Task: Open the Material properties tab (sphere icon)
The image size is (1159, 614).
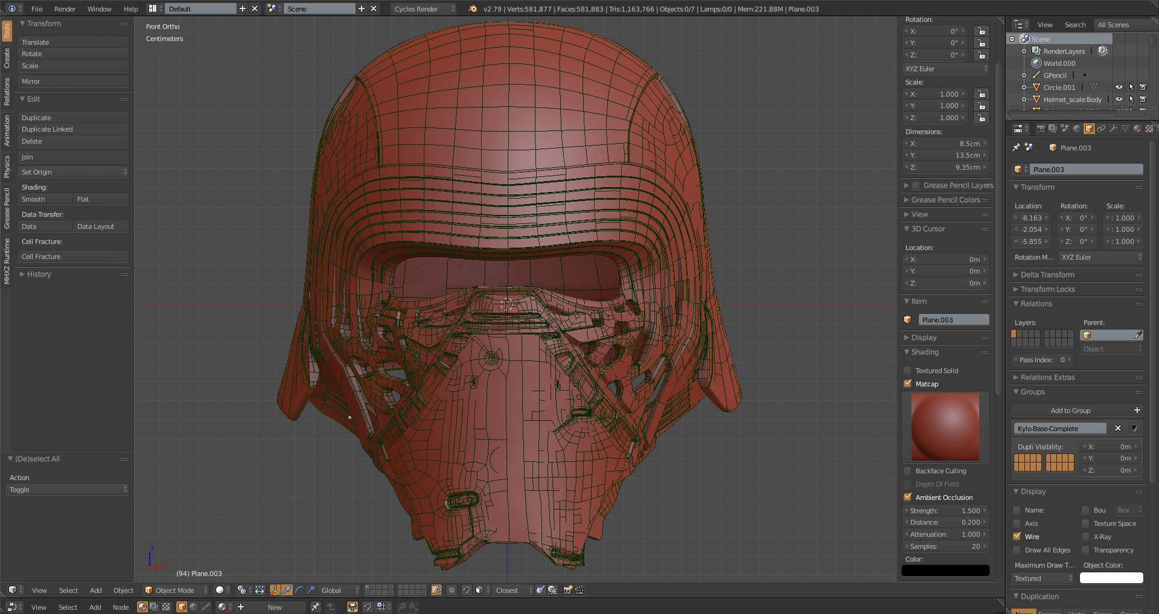Action: click(x=1137, y=129)
